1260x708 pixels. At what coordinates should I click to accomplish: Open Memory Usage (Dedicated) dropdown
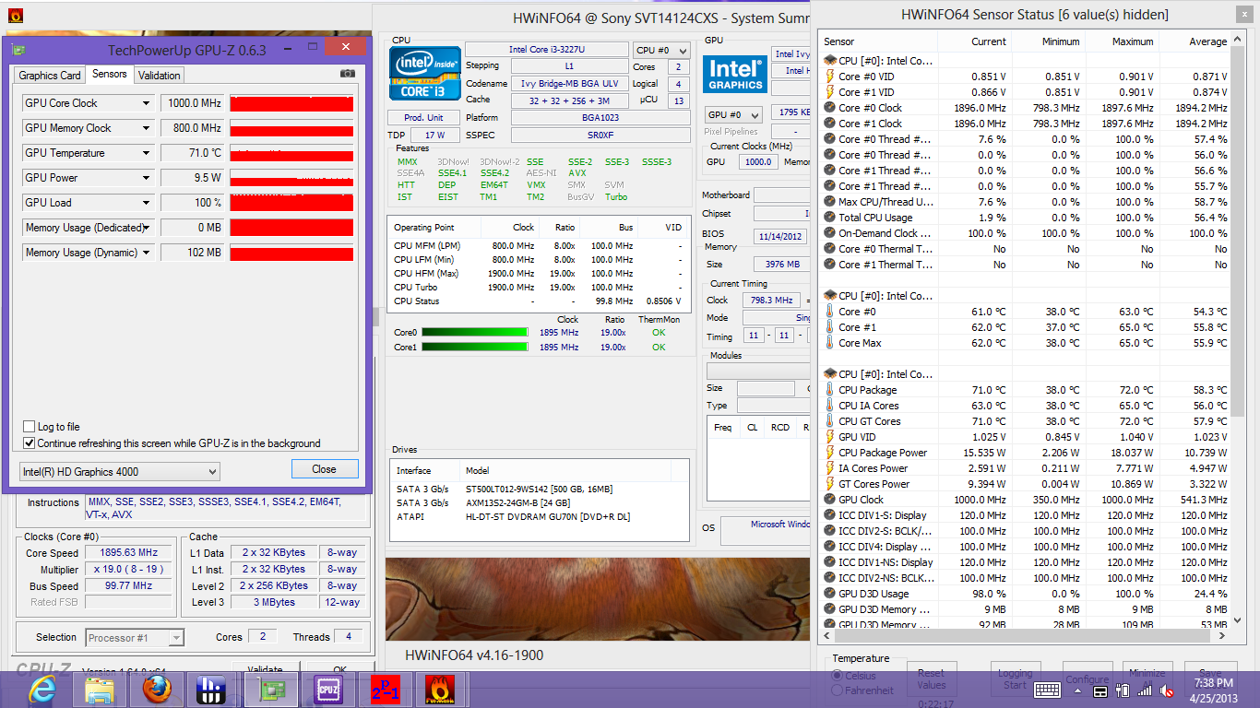pyautogui.click(x=146, y=228)
